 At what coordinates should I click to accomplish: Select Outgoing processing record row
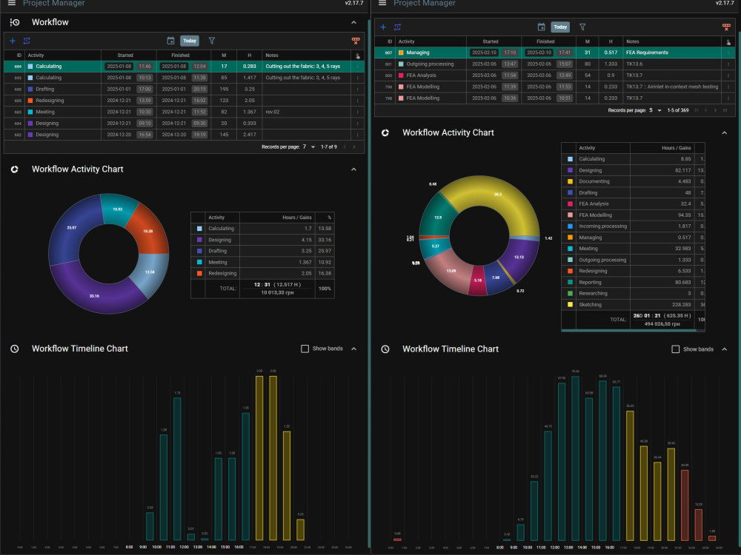point(554,64)
